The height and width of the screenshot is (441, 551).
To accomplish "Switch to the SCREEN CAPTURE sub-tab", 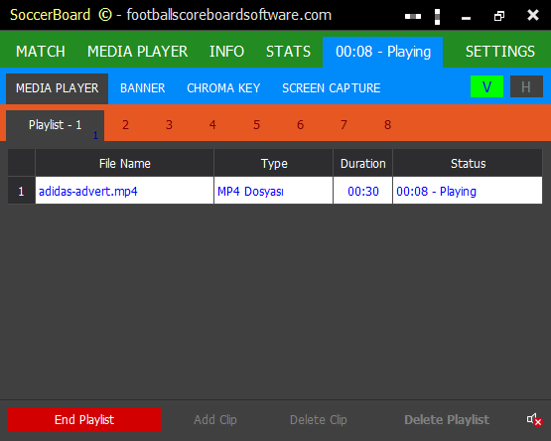I will [331, 88].
